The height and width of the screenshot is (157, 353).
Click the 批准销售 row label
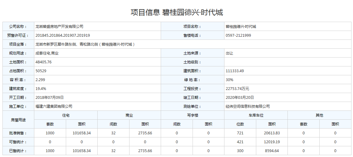click(x=18, y=133)
